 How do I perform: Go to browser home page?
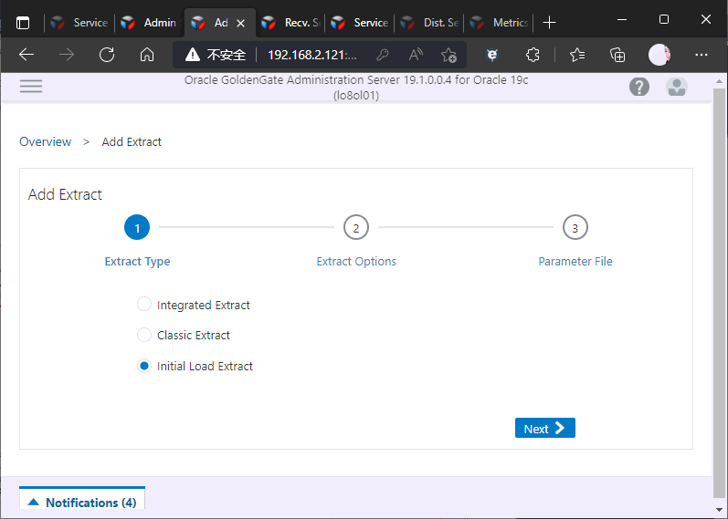[147, 55]
